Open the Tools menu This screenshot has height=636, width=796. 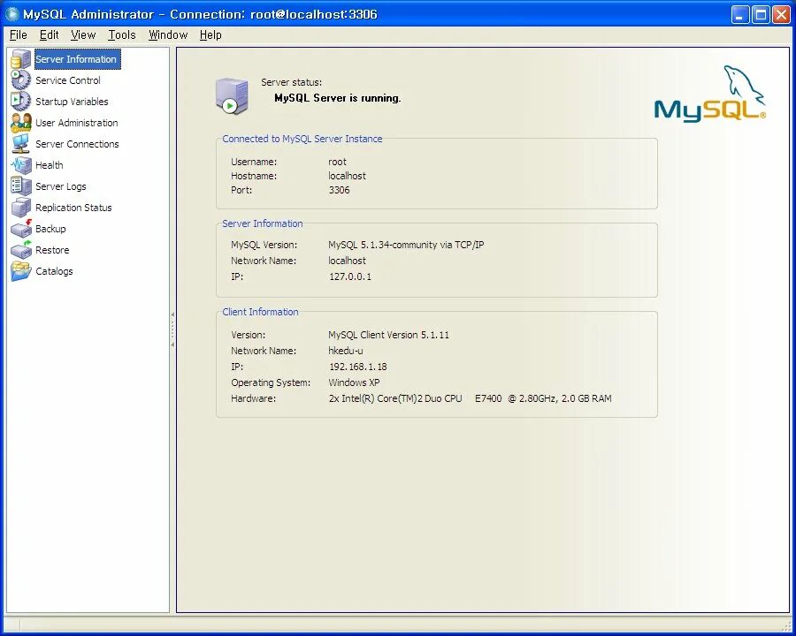[122, 35]
